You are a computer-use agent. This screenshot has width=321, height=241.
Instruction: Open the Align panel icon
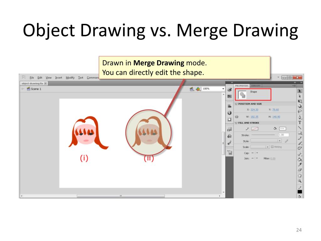point(229,106)
